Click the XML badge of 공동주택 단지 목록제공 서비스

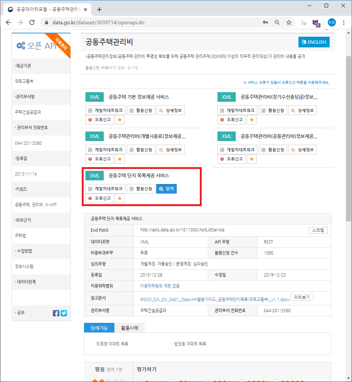94,176
